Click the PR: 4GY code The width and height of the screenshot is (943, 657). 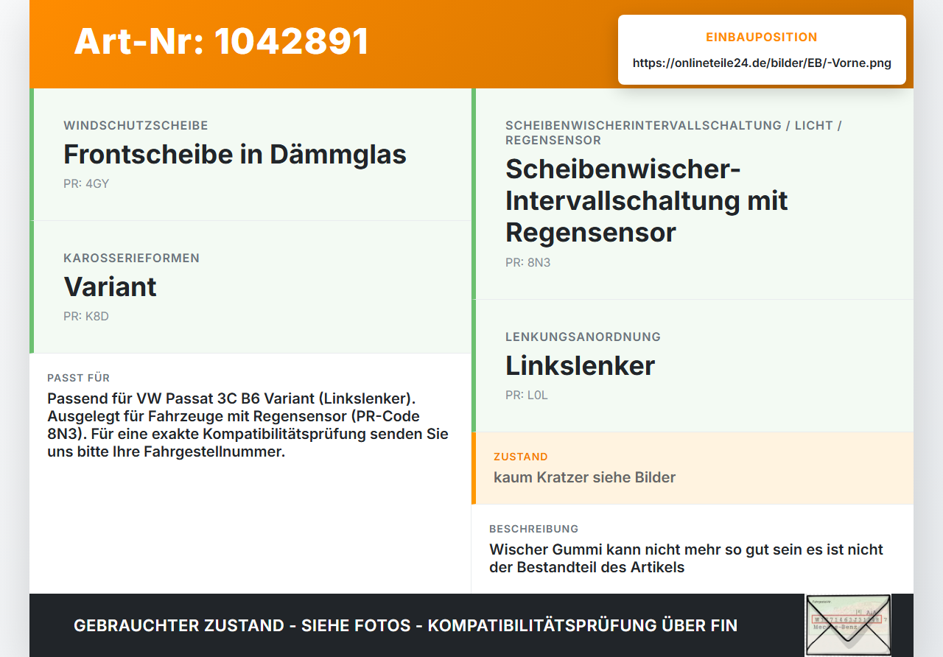pyautogui.click(x=86, y=184)
